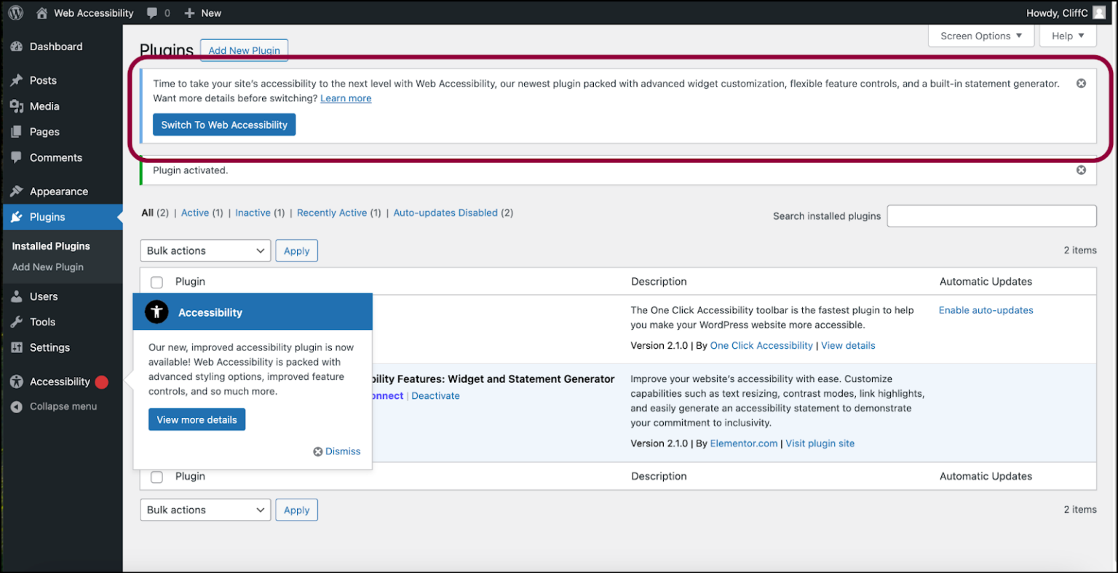Check the select-all Plugin checkbox in table header
Image resolution: width=1118 pixels, height=573 pixels.
click(x=156, y=282)
